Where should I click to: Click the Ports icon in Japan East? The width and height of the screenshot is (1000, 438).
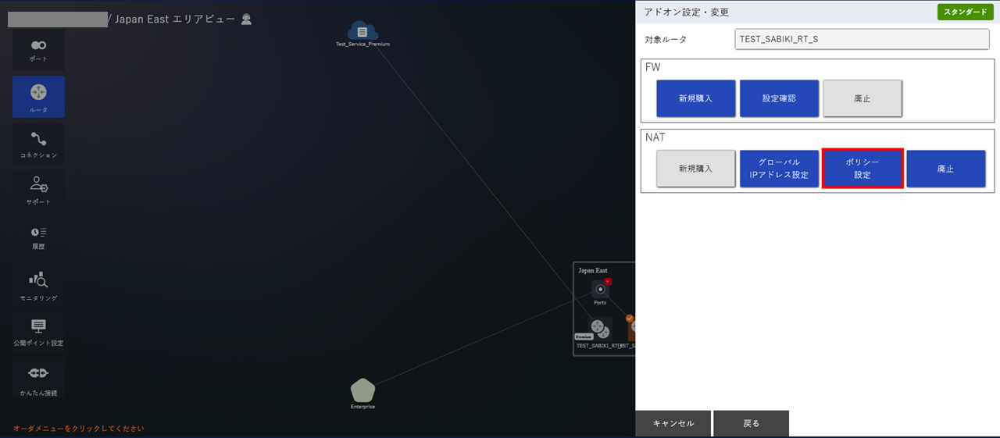600,289
